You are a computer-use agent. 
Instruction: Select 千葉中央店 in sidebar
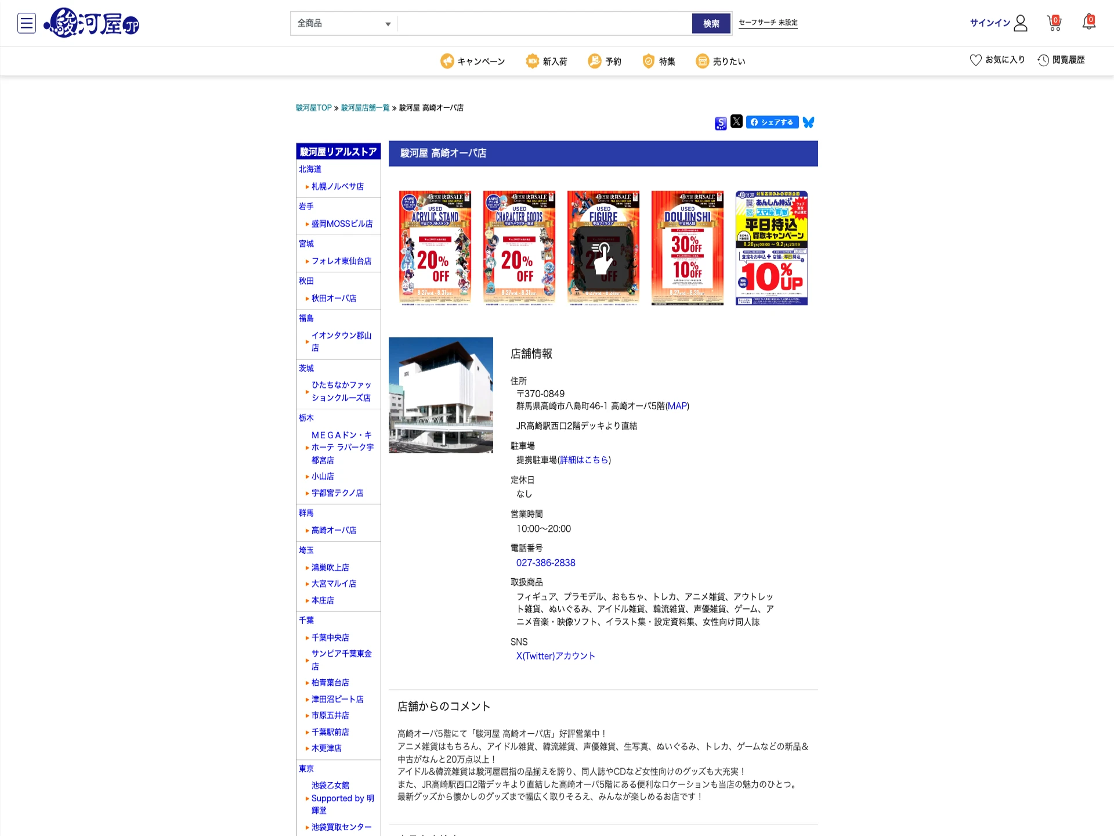[331, 637]
